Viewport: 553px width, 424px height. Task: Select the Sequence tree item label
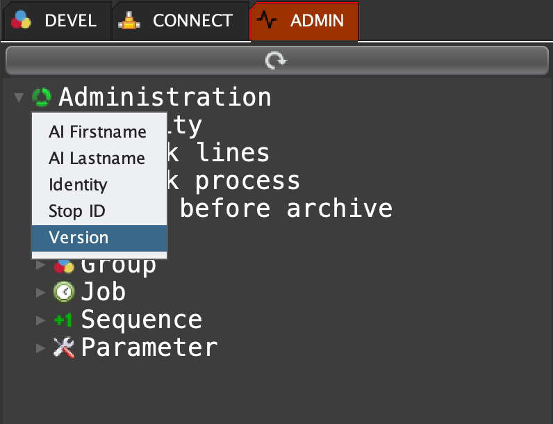coord(142,320)
